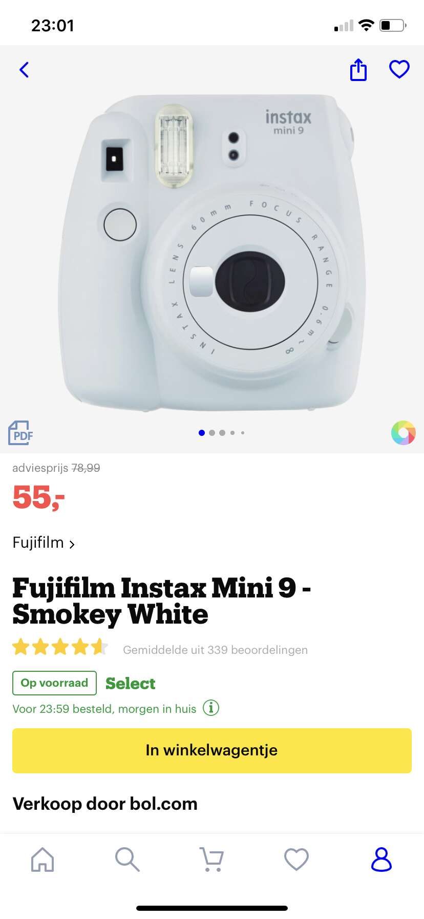
Task: Open the color variant wheel icon
Action: [404, 433]
